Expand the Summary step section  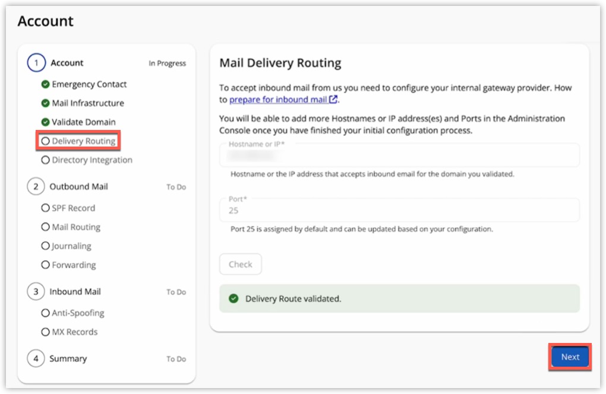tap(70, 358)
